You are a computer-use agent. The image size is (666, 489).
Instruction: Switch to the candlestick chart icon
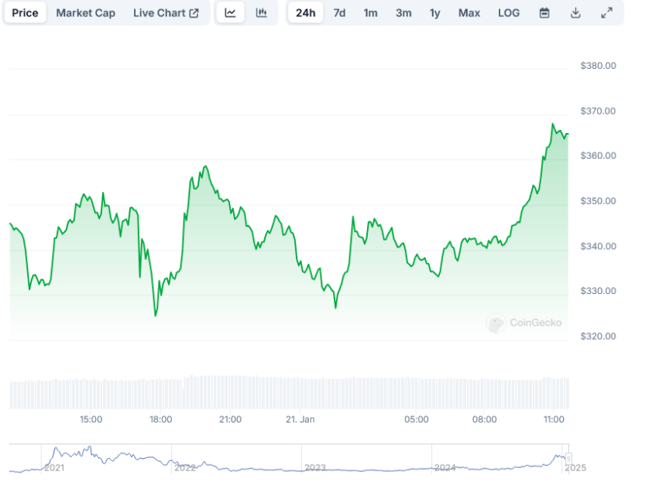[262, 13]
